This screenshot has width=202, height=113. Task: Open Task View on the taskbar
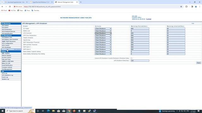click(43, 111)
